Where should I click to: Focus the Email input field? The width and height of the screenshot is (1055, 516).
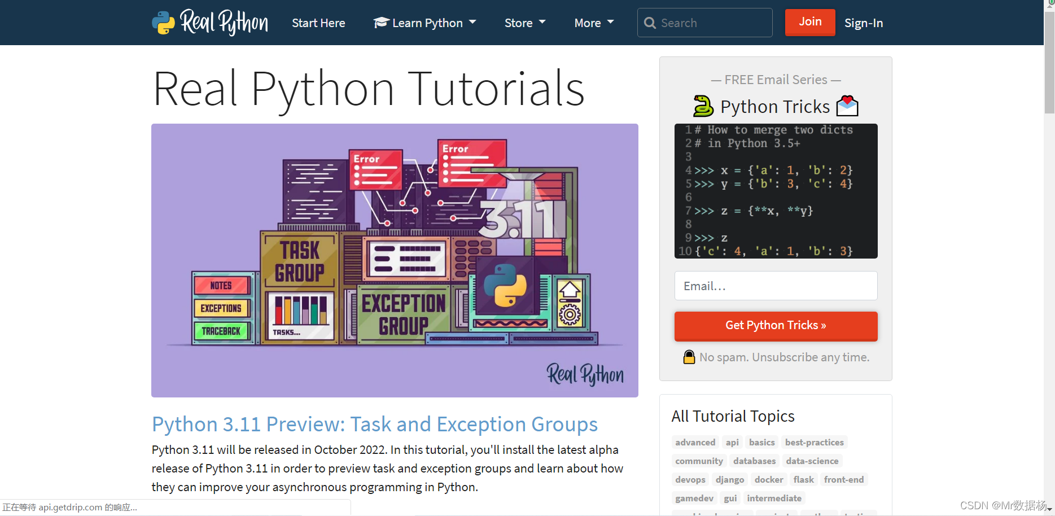click(776, 286)
